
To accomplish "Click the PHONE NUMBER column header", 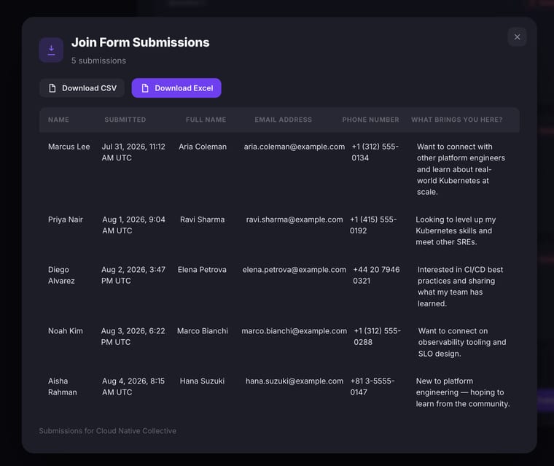I will pos(370,120).
